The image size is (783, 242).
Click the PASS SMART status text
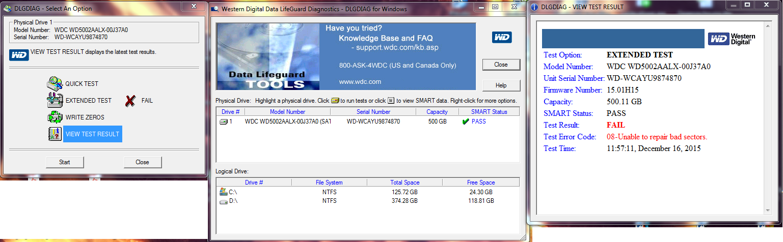(x=479, y=122)
